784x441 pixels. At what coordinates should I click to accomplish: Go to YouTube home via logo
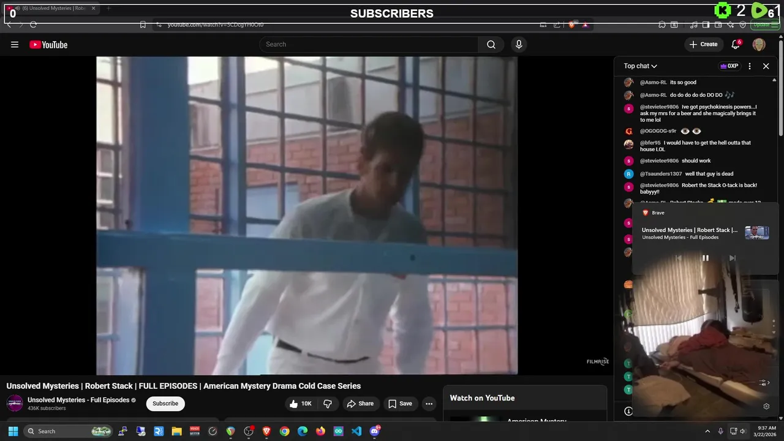(x=48, y=44)
